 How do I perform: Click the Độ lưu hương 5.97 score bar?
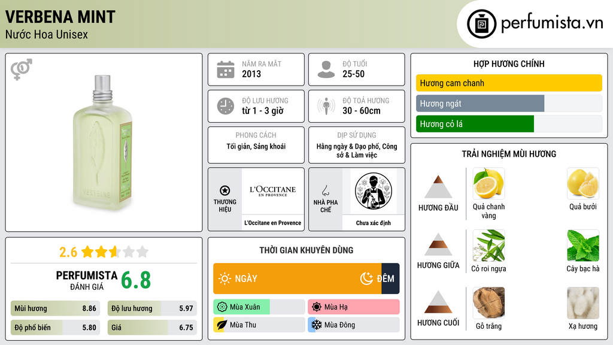[153, 308]
